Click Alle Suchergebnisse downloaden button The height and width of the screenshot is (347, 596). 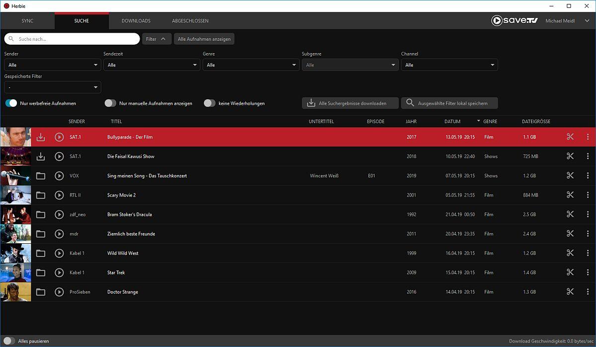350,103
